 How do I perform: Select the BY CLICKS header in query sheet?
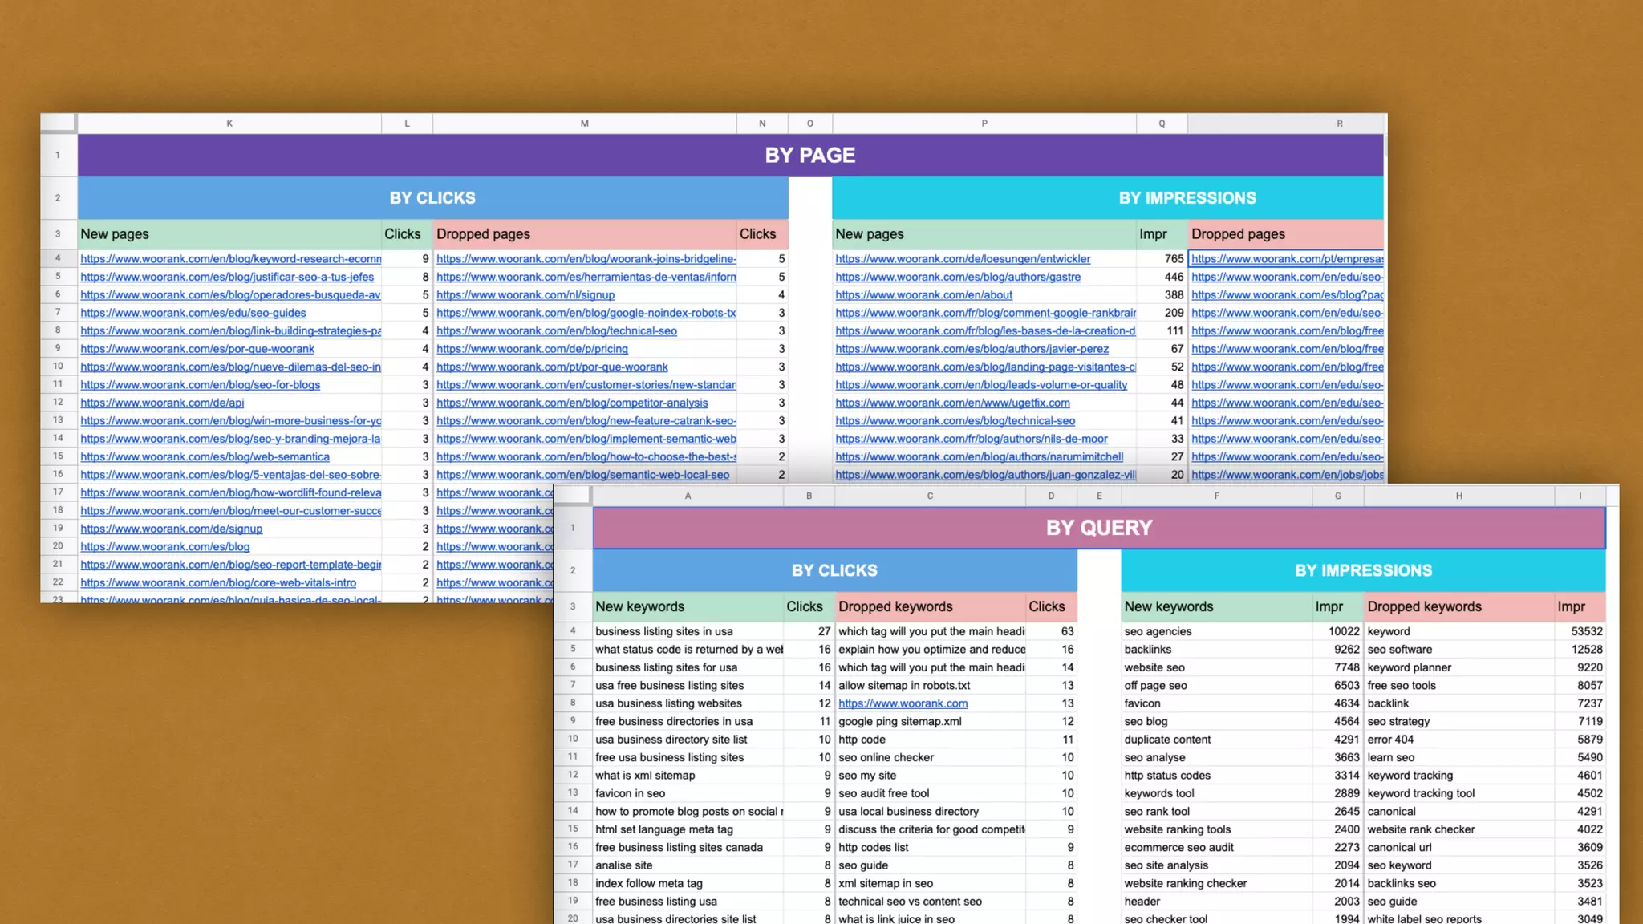pos(834,570)
